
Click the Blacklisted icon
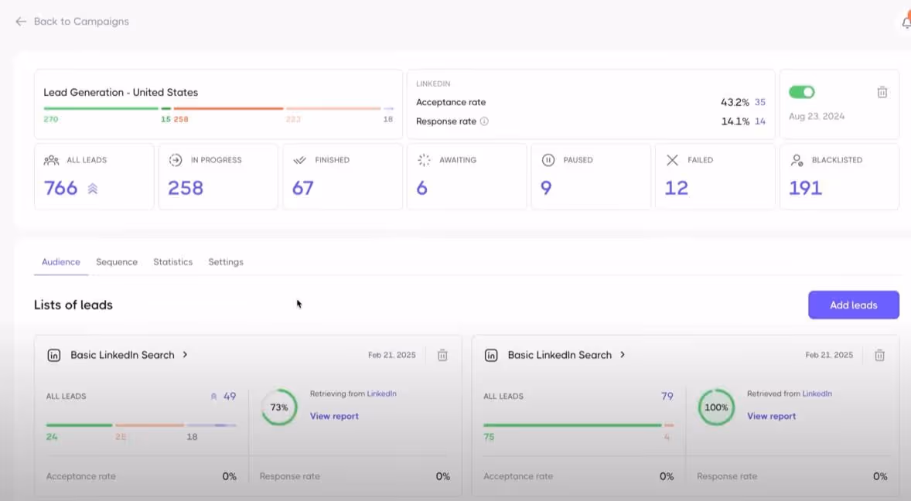click(797, 160)
